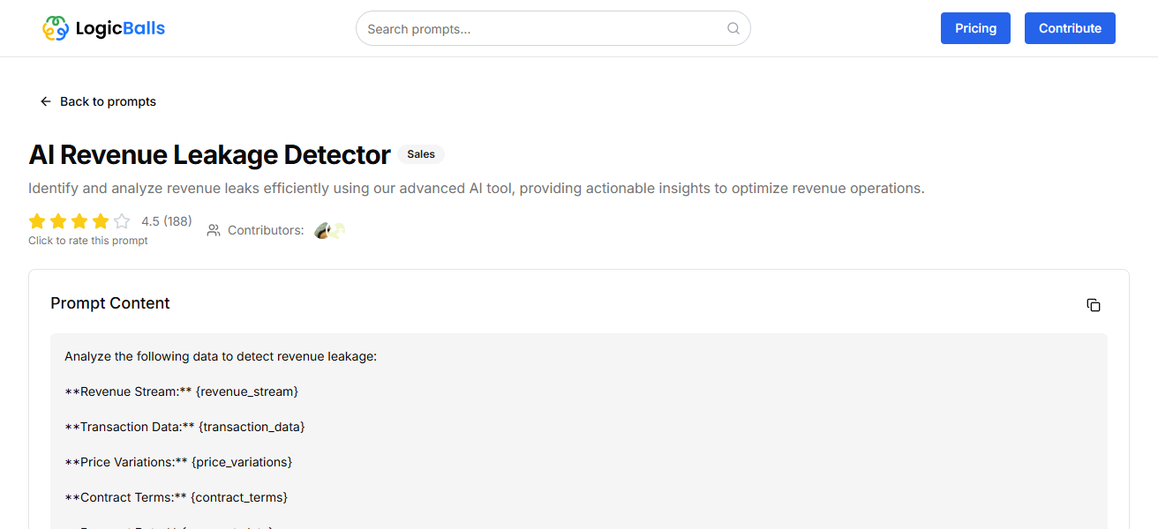Open the first contributor avatar

pos(321,230)
